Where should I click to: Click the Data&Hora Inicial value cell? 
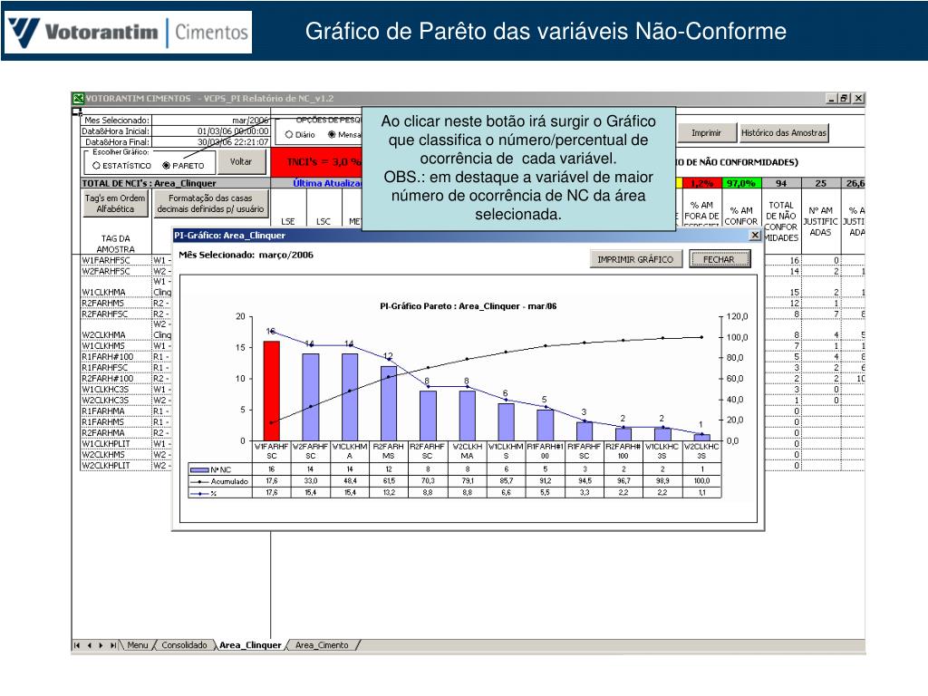point(210,130)
